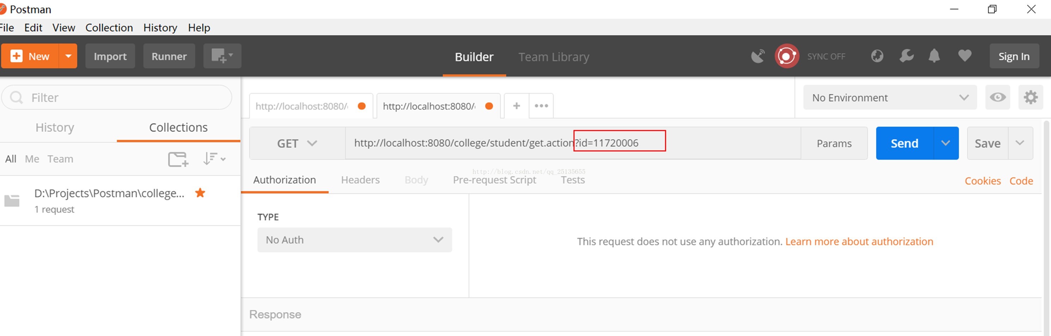1051x336 pixels.
Task: Open the Help menu
Action: 199,28
